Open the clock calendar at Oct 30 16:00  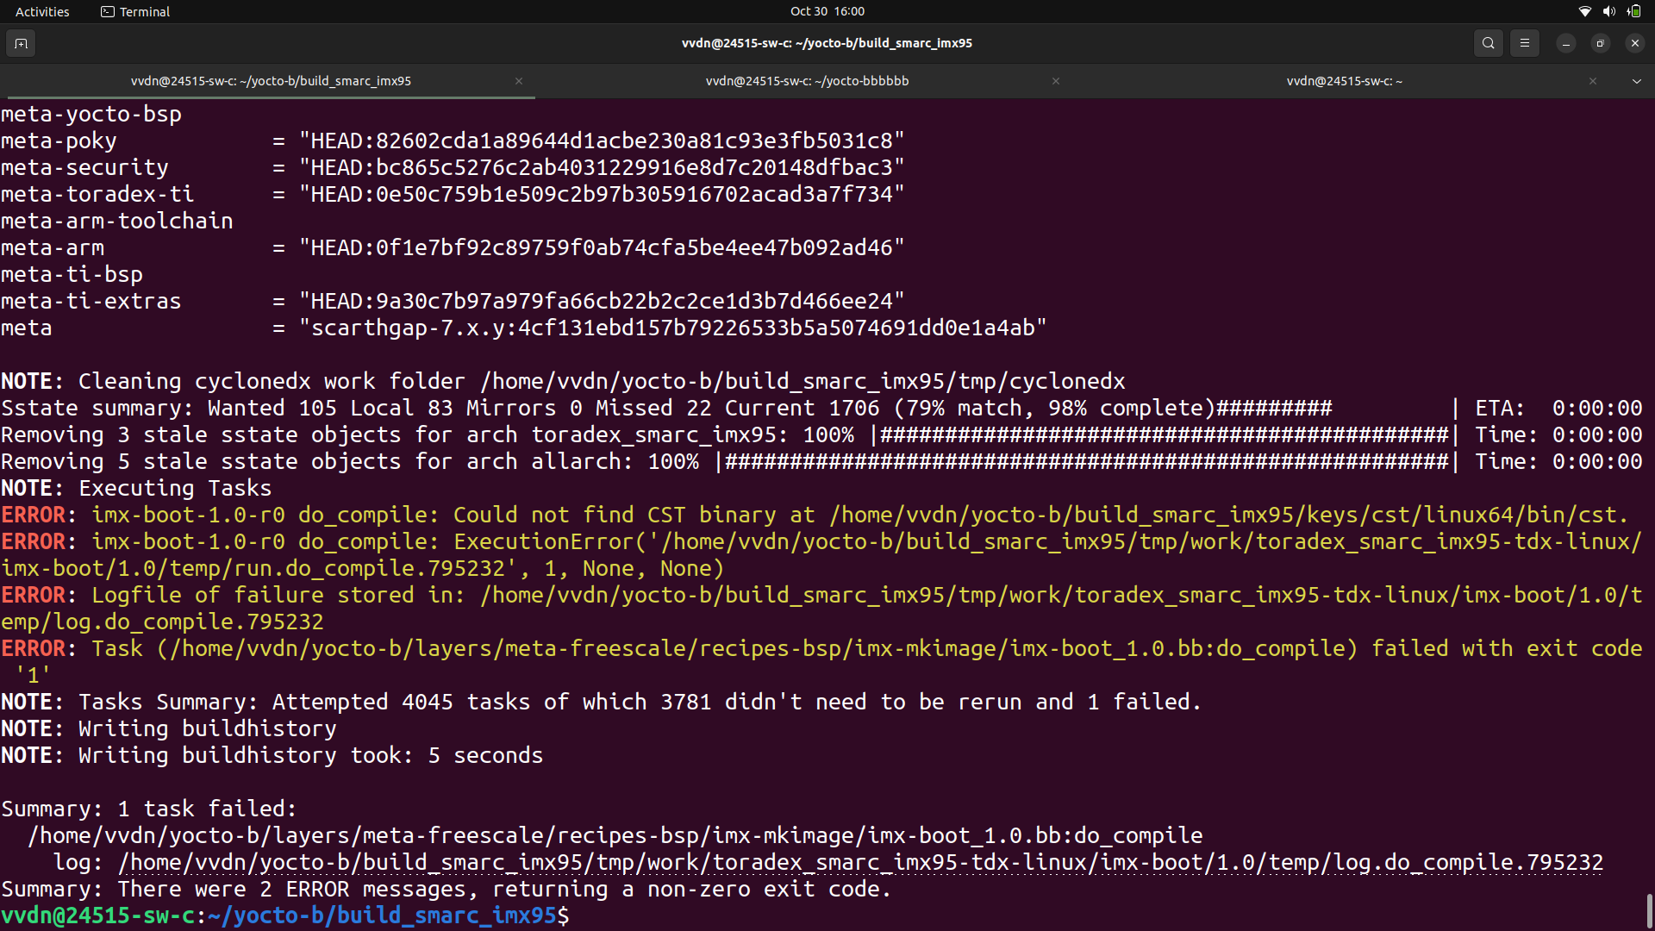pyautogui.click(x=827, y=11)
